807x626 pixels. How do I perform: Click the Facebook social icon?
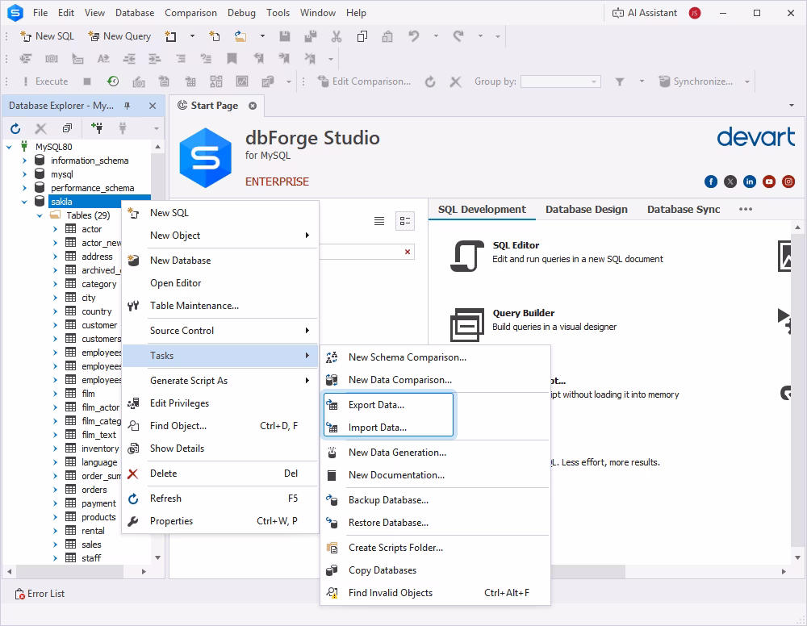point(711,182)
